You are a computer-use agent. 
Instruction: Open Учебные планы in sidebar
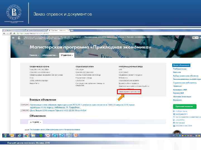[180, 69]
